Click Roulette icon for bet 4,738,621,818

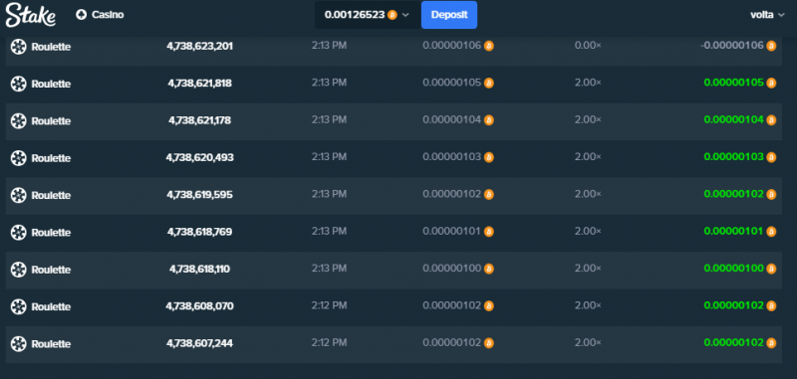pyautogui.click(x=18, y=84)
